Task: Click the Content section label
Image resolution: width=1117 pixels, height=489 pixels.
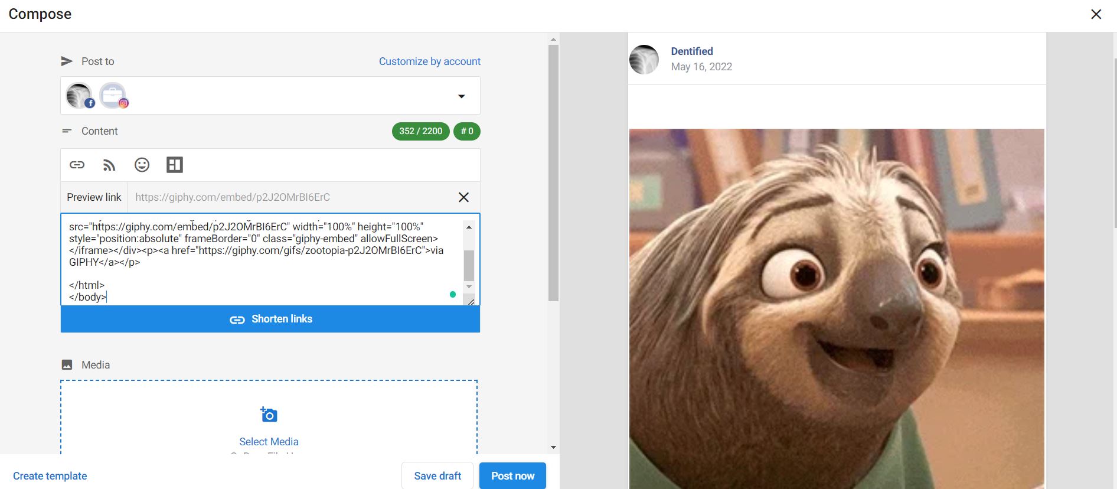Action: click(100, 131)
